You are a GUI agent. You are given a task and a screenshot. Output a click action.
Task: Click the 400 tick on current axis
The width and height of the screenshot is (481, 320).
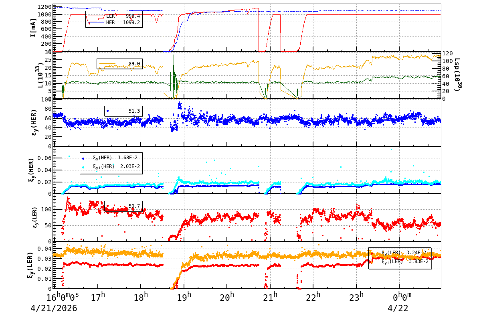45,36
